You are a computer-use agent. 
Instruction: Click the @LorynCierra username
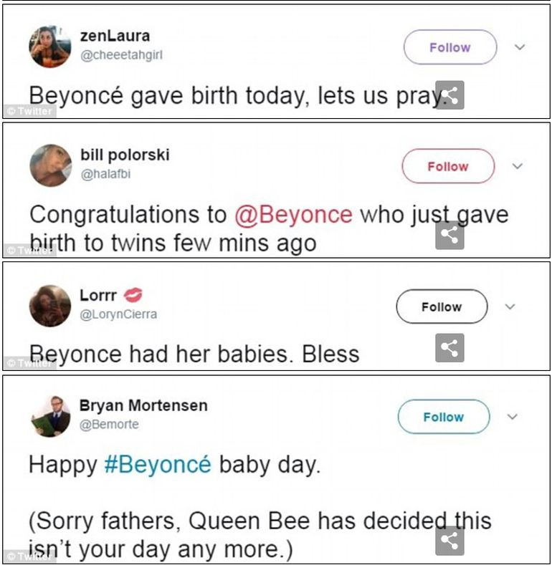118,314
